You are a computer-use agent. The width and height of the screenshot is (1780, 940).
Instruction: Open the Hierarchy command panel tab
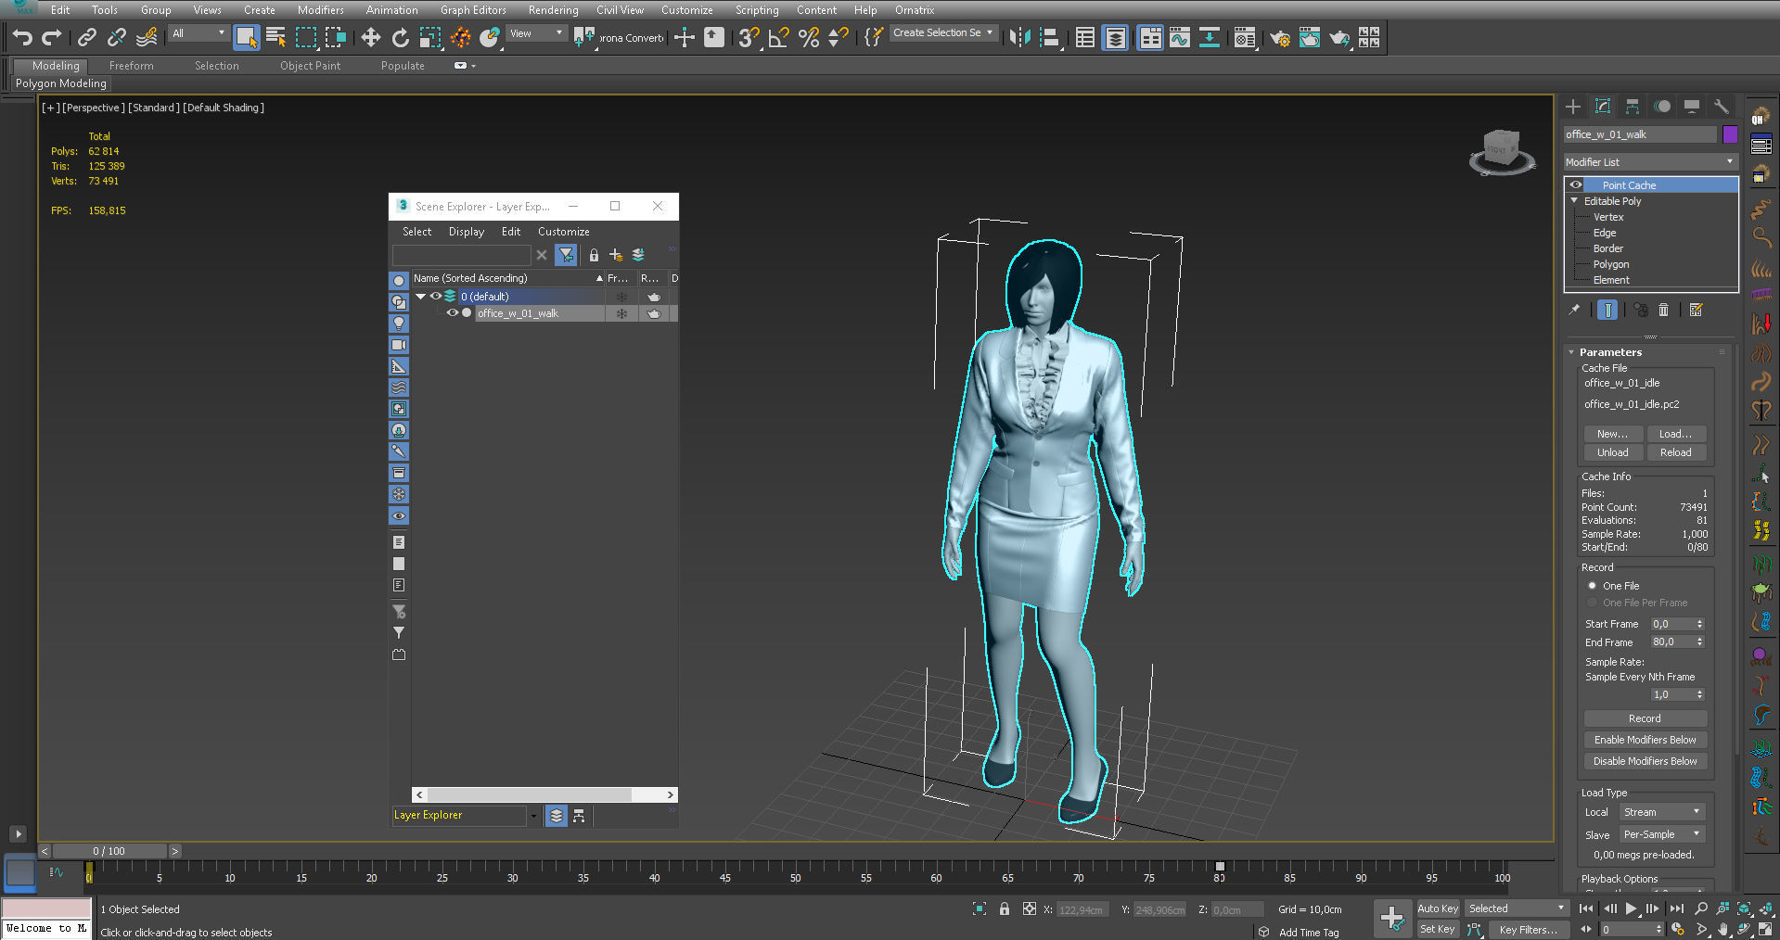[x=1633, y=106]
